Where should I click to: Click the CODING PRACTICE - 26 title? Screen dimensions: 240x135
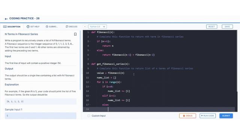[24, 18]
